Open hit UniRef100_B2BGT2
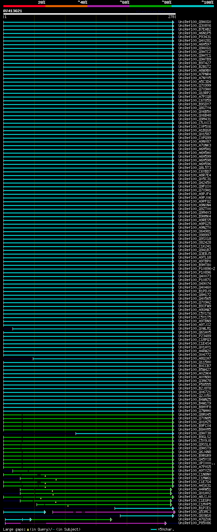Viewport: 217px width, 532px height. [195, 67]
